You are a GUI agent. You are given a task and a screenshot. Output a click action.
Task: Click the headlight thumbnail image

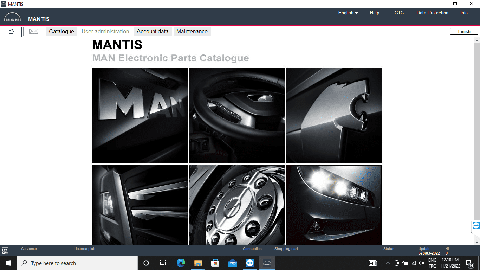333,205
